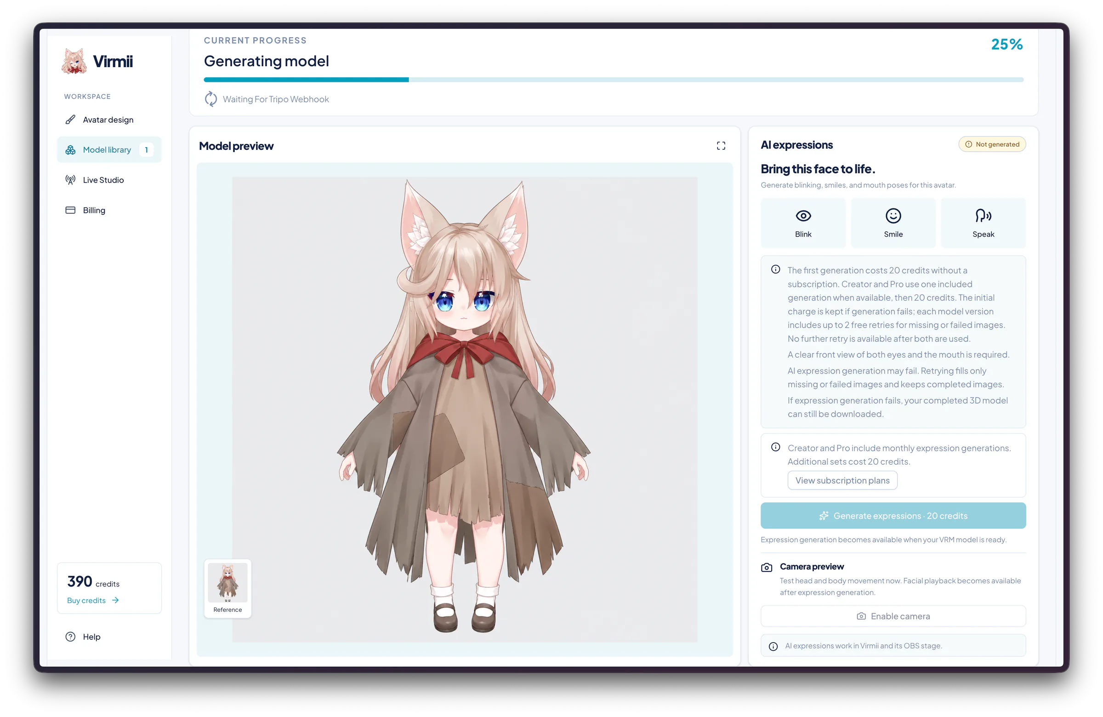Screen dimensions: 1103x717
Task: Click View subscription plans button
Action: tap(842, 480)
